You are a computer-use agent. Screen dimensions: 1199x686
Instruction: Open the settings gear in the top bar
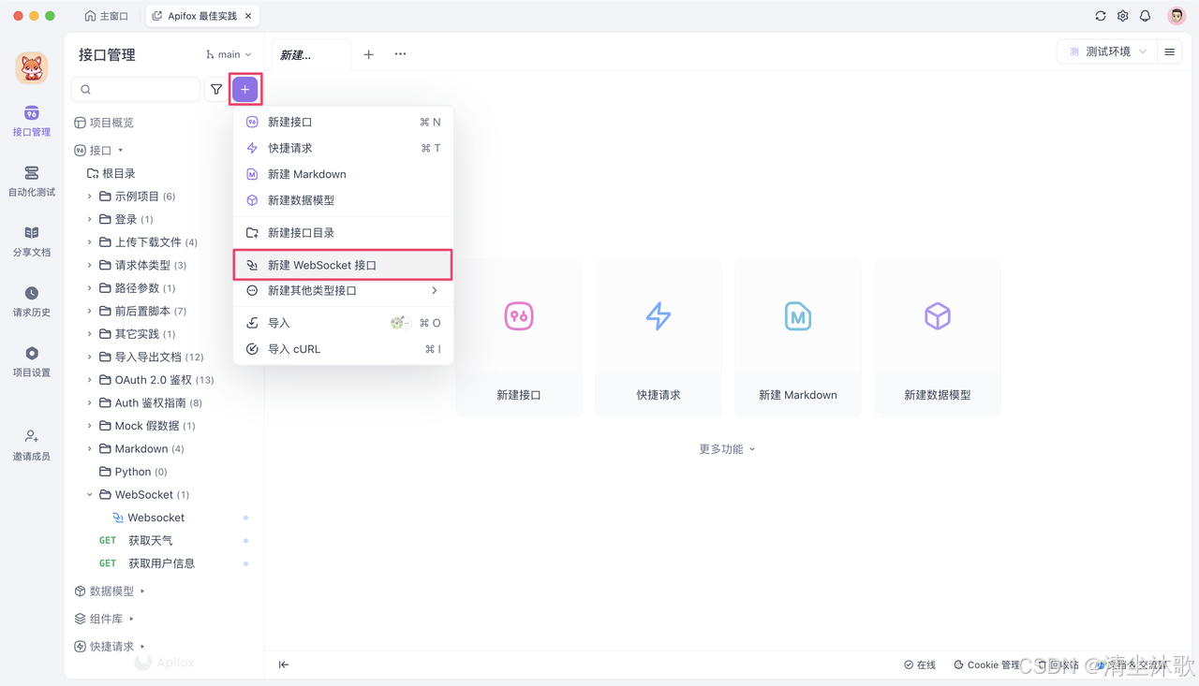[1121, 15]
